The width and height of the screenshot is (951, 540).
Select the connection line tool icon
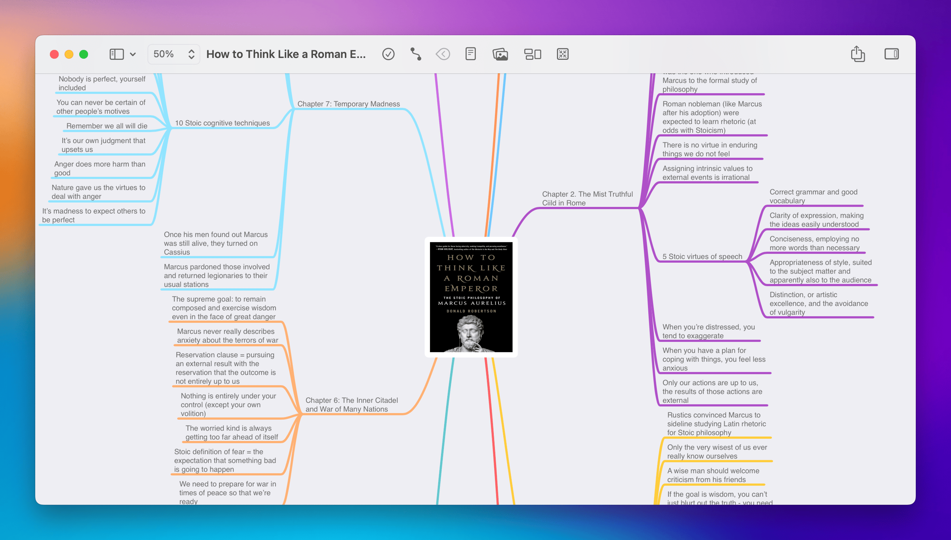click(x=415, y=54)
